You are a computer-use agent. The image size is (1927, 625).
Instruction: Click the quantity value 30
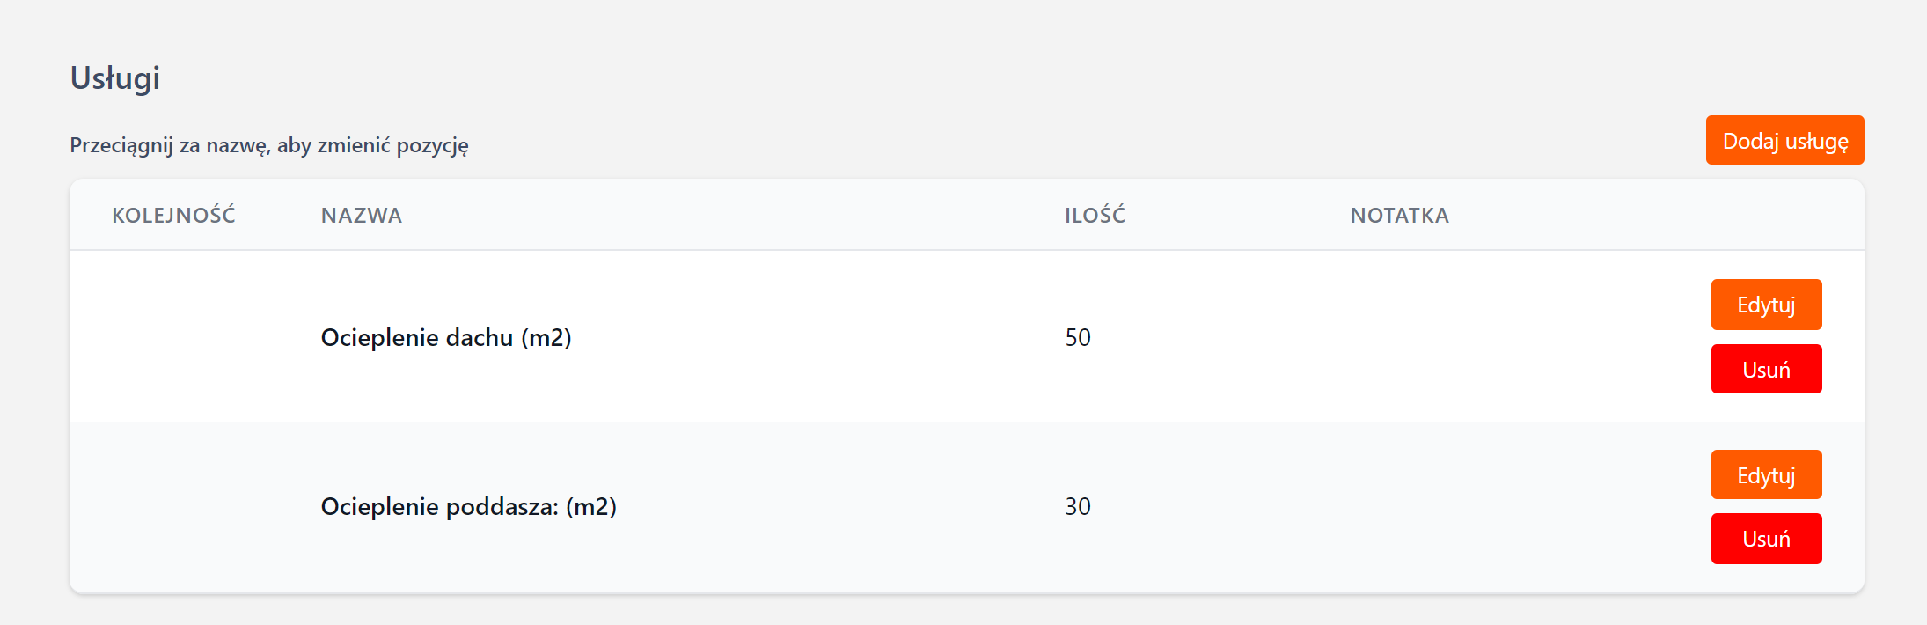1078,506
